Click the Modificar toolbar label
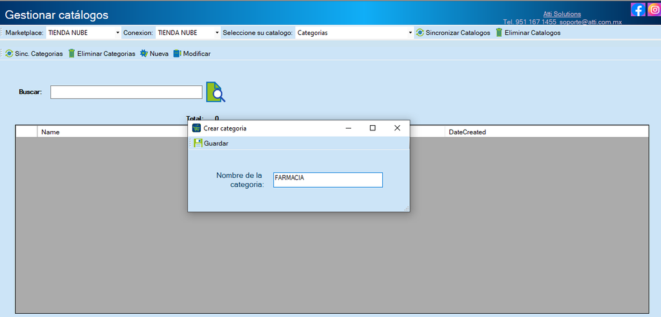661x317 pixels. pos(197,54)
